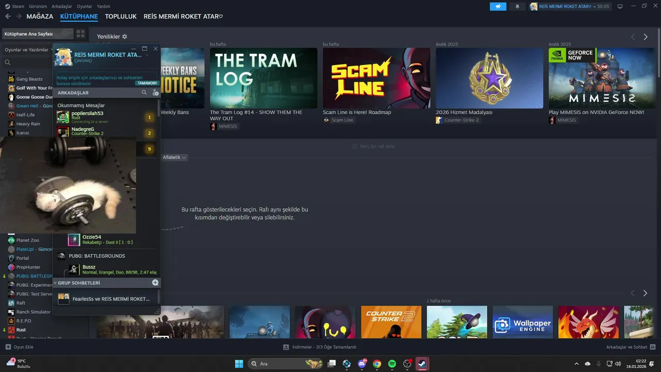The height and width of the screenshot is (372, 661).
Task: Click the TAMAMDIR! button in friends window
Action: click(147, 83)
